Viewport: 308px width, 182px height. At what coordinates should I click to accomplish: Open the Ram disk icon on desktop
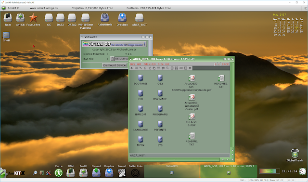8,19
